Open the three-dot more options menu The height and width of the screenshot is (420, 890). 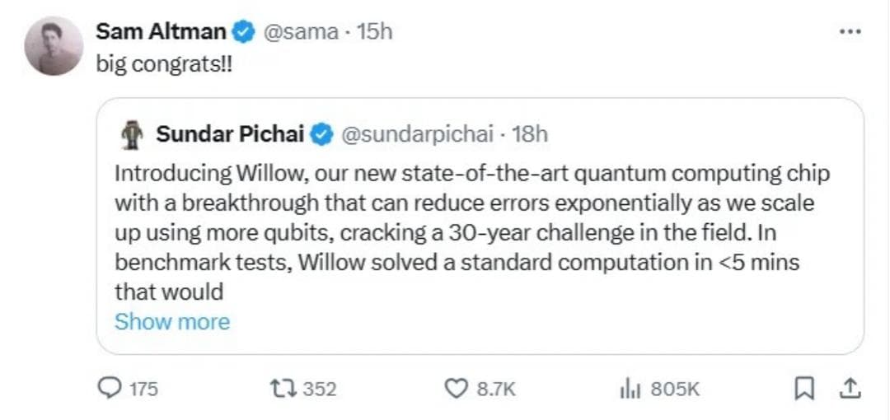(850, 31)
